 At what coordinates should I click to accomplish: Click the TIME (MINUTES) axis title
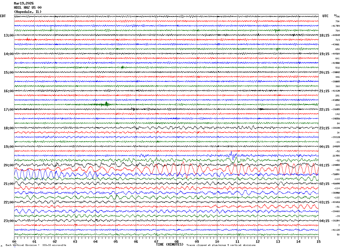[x=170, y=245]
